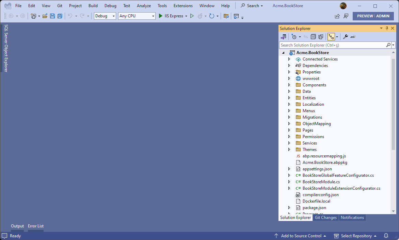Start debugging with IIS Express play button
This screenshot has width=399, height=240.
point(161,16)
